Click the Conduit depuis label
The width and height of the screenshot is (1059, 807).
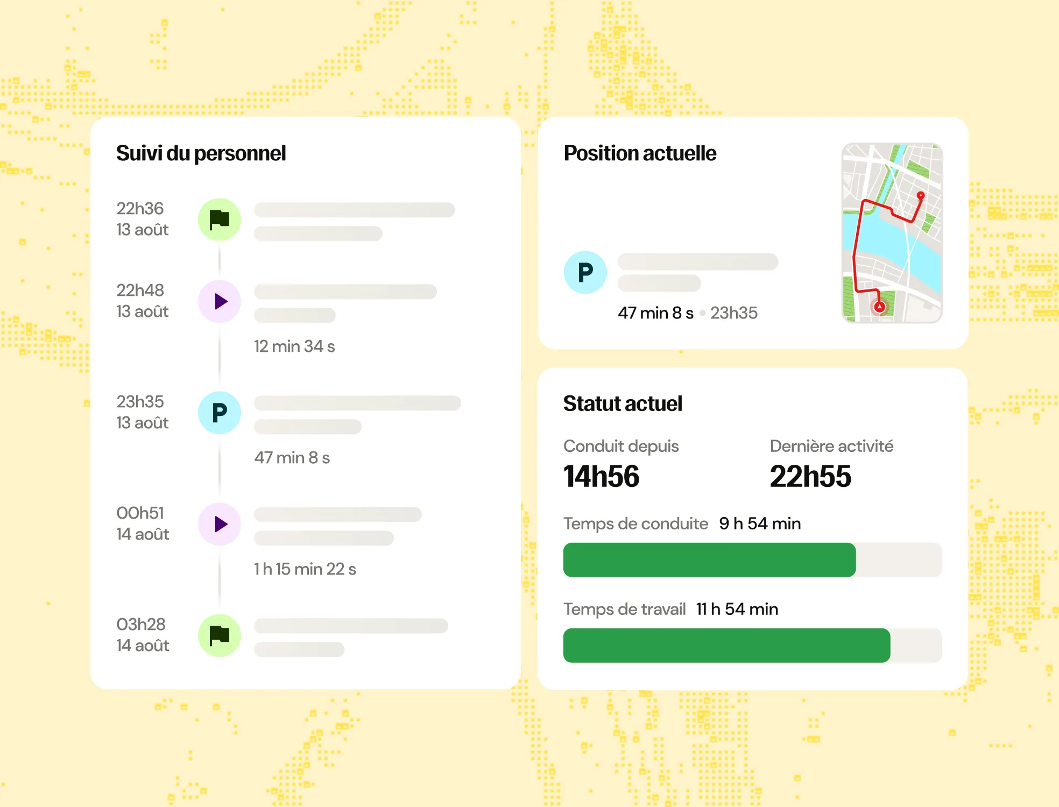point(621,447)
